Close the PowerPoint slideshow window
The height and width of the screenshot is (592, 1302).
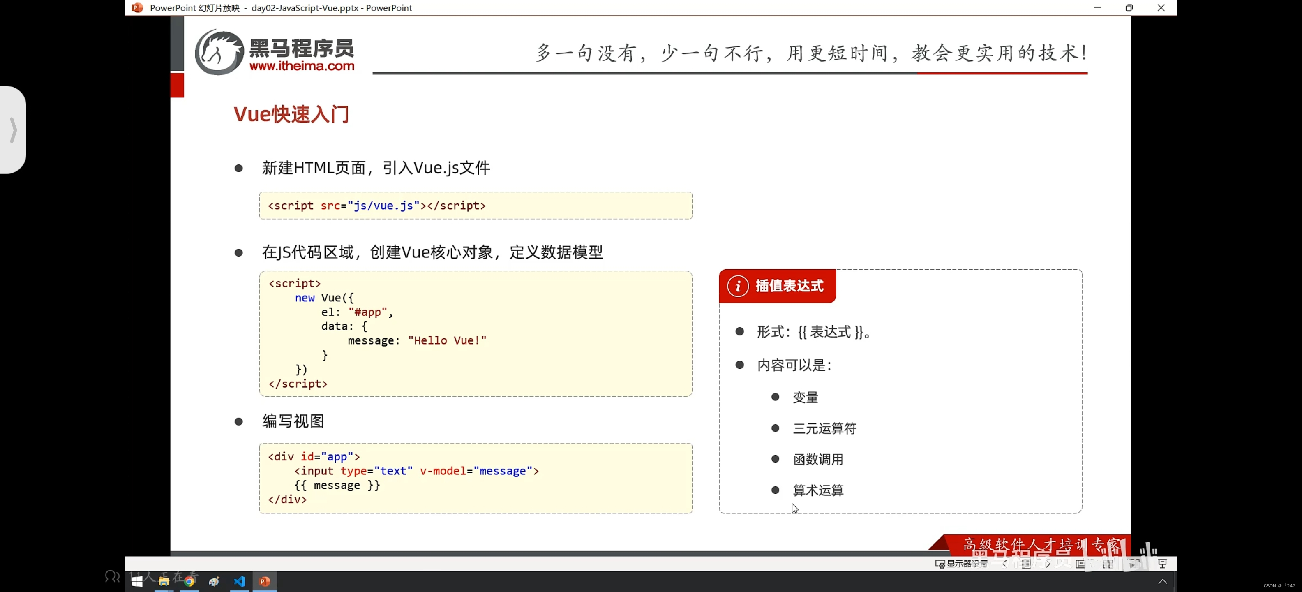pyautogui.click(x=1161, y=7)
